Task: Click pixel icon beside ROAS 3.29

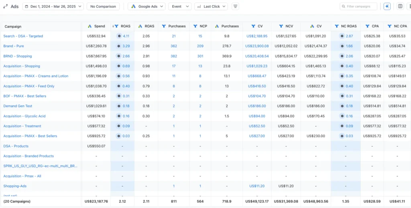Action: [119, 46]
